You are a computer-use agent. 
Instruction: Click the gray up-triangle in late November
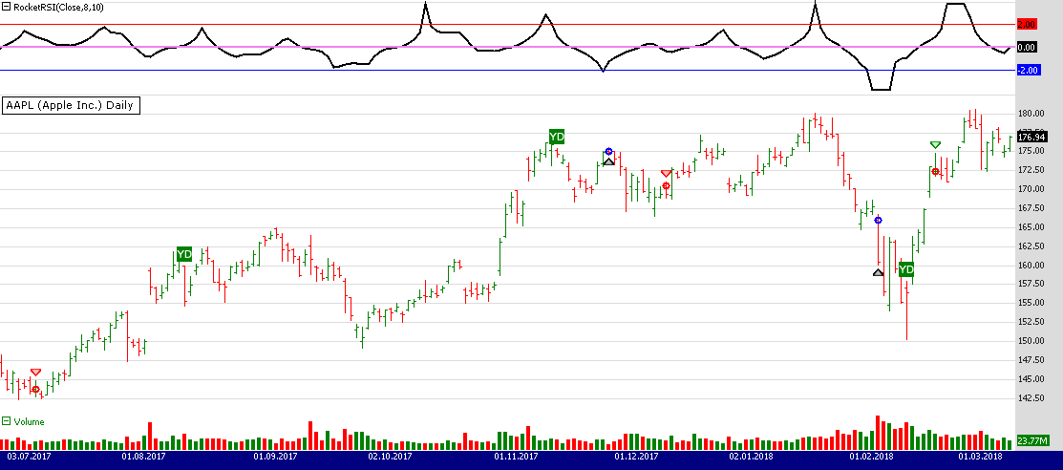click(608, 161)
